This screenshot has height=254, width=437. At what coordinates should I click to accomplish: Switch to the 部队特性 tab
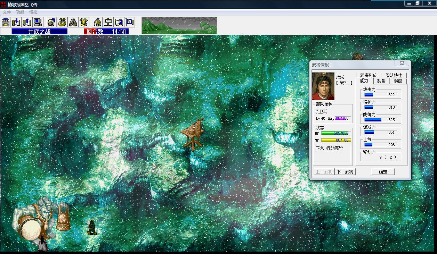[x=394, y=75]
